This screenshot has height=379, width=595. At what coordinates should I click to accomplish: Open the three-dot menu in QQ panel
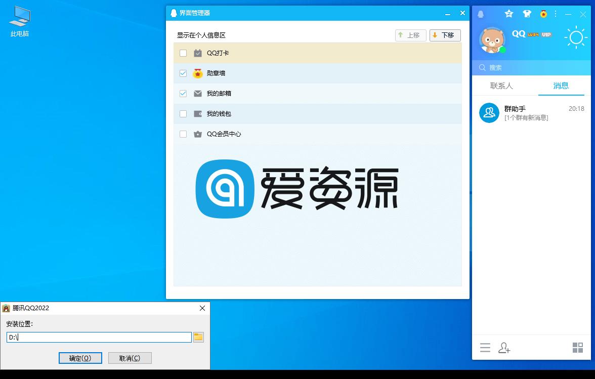click(556, 14)
